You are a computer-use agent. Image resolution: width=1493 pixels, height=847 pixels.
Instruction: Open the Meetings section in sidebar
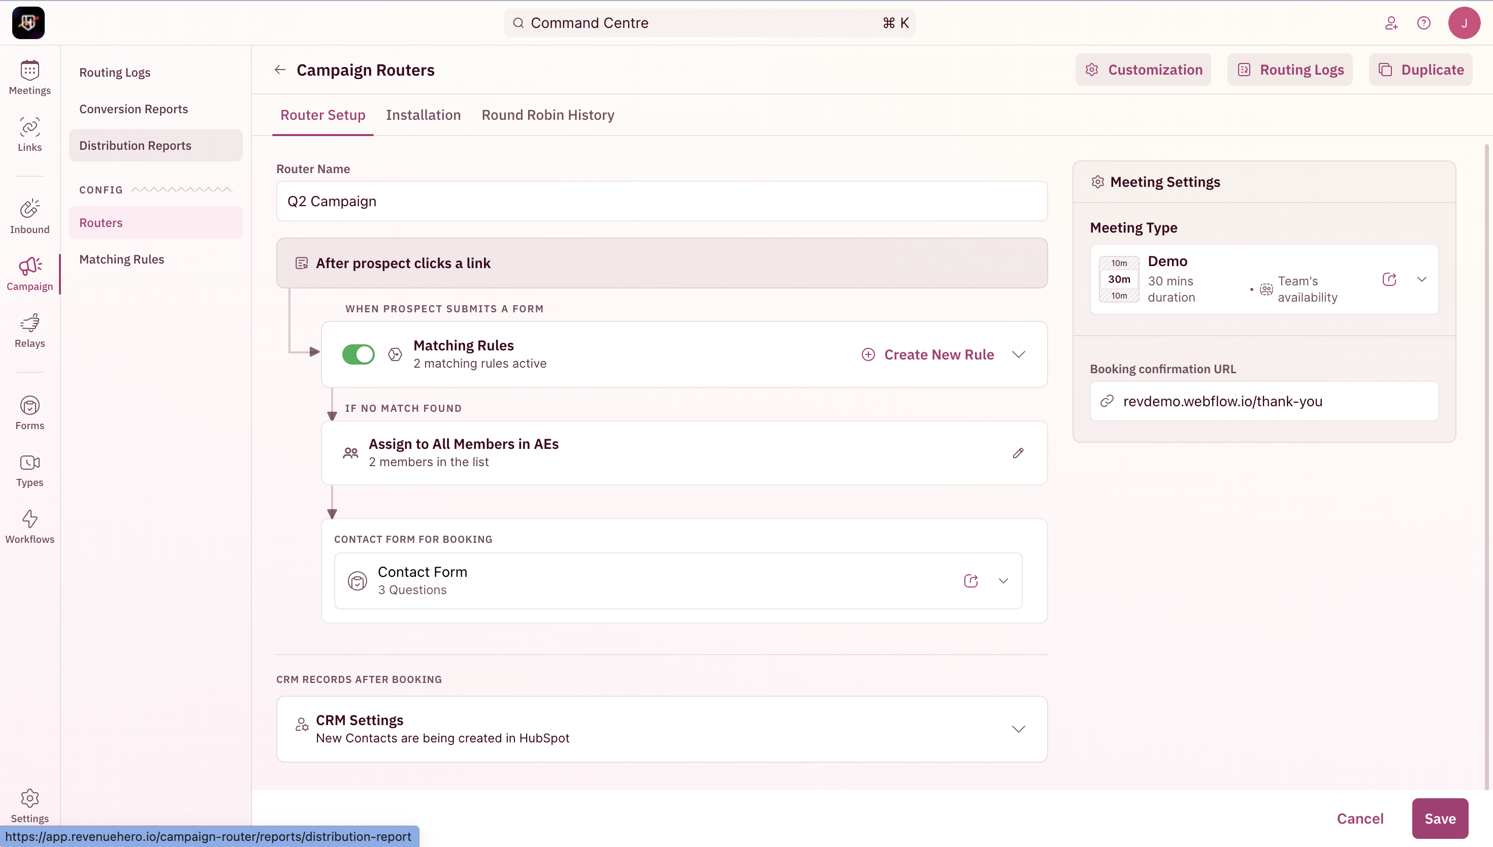(x=29, y=78)
